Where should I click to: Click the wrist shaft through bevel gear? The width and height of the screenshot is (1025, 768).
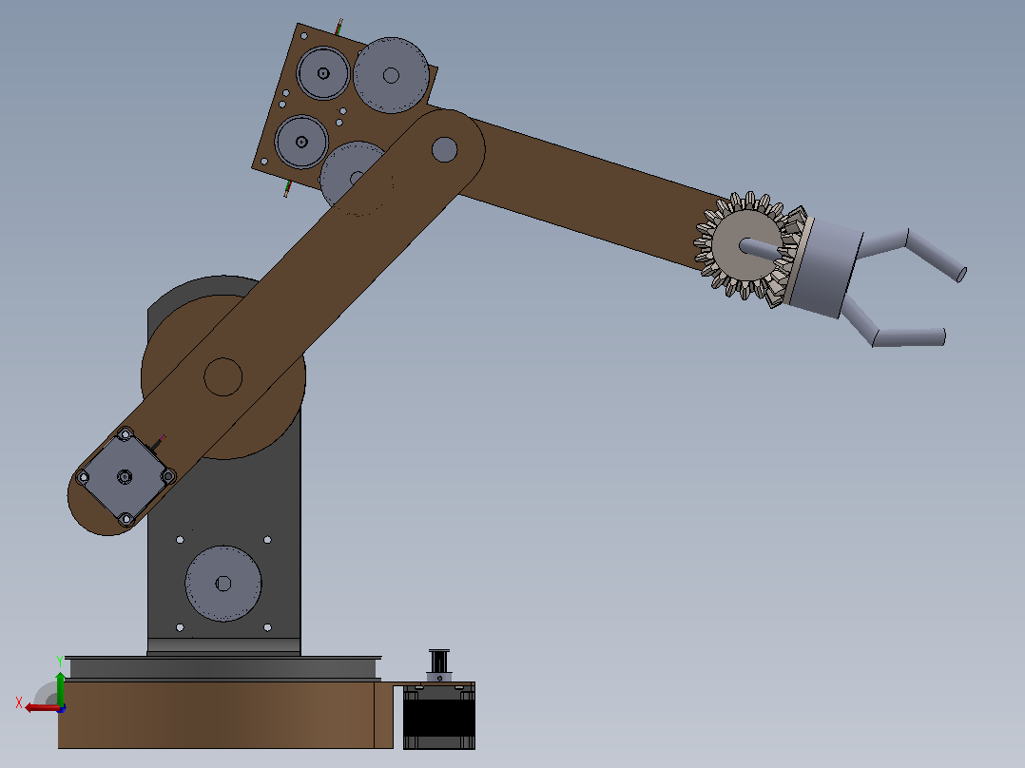coord(761,249)
